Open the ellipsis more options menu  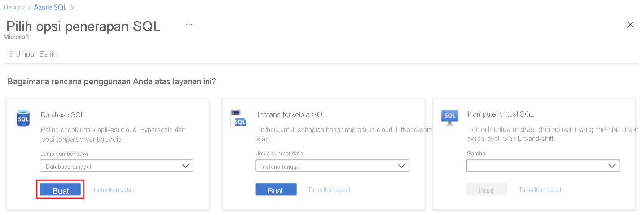189,24
